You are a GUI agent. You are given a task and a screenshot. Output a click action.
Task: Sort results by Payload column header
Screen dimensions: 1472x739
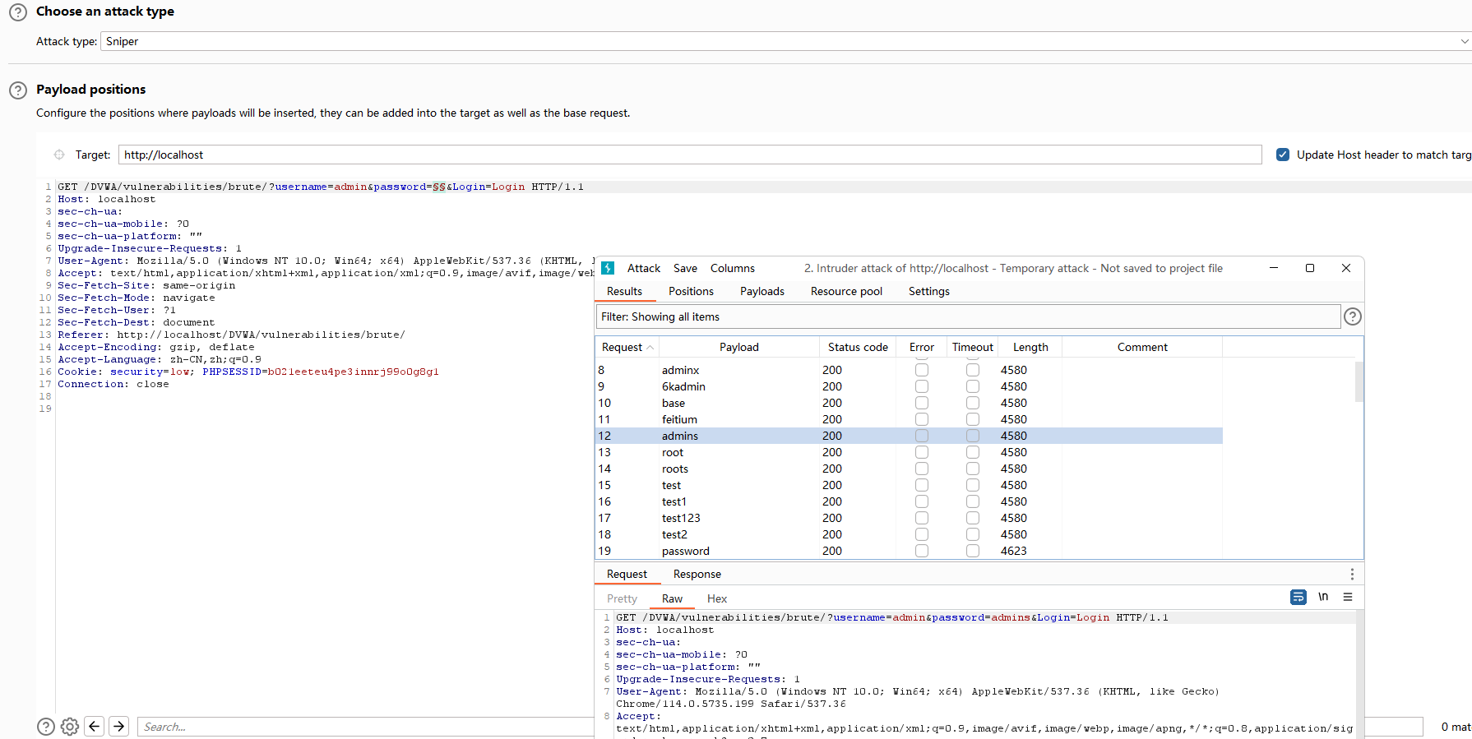click(x=739, y=347)
